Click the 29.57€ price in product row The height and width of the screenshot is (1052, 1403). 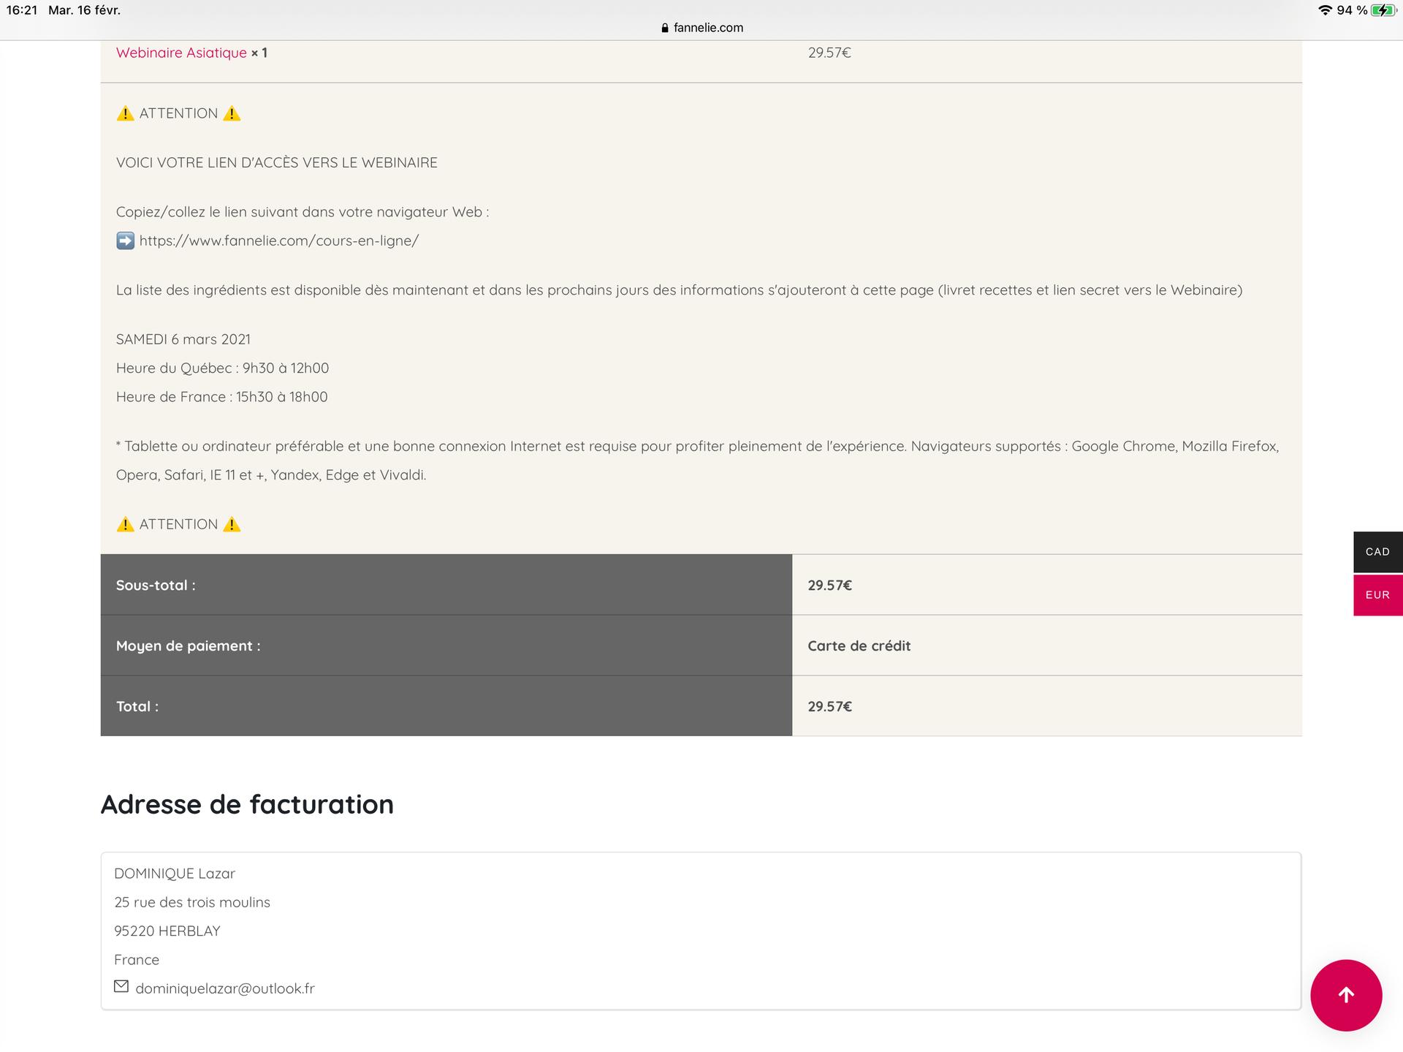829,53
